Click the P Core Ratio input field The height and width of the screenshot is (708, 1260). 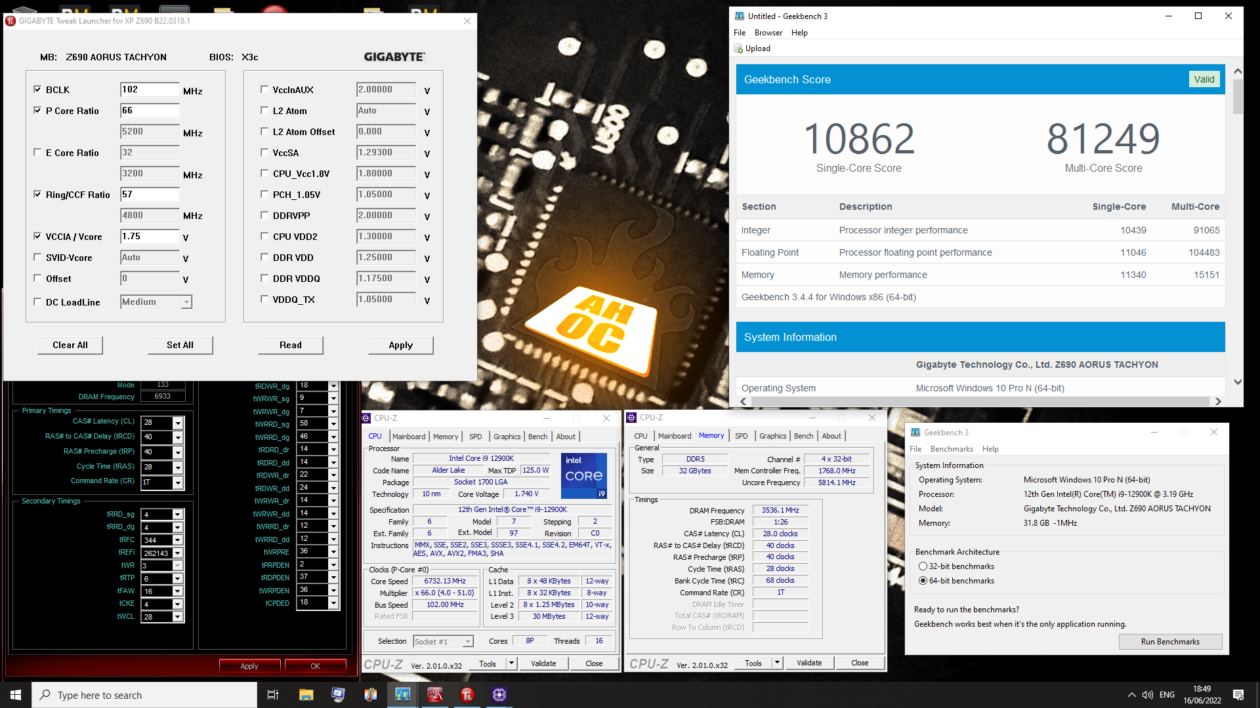[150, 111]
